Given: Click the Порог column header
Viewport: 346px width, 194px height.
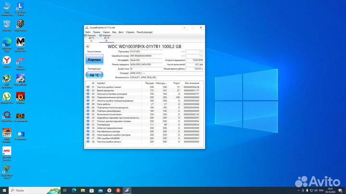Looking at the screenshot, I should click(176, 83).
